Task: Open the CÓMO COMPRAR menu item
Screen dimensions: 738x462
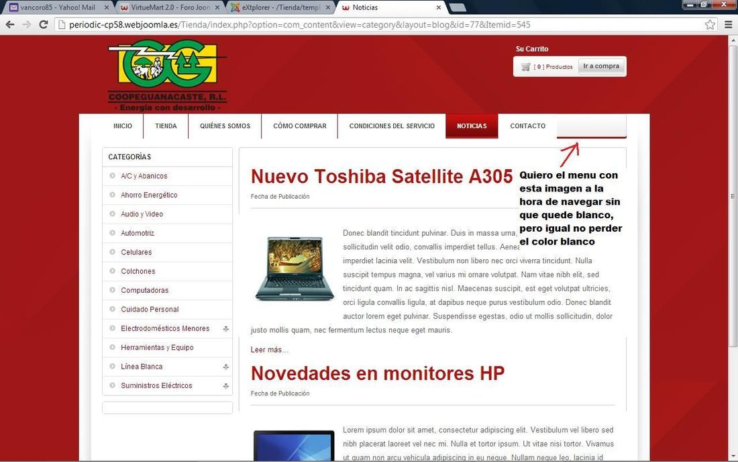Action: [300, 126]
